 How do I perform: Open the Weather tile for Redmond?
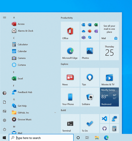109,97
